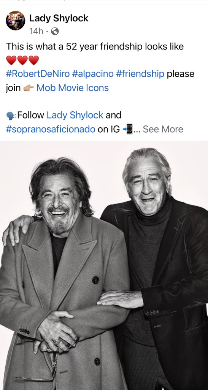Tap the globe public-audience icon
This screenshot has height=390, width=208.
coord(55,31)
